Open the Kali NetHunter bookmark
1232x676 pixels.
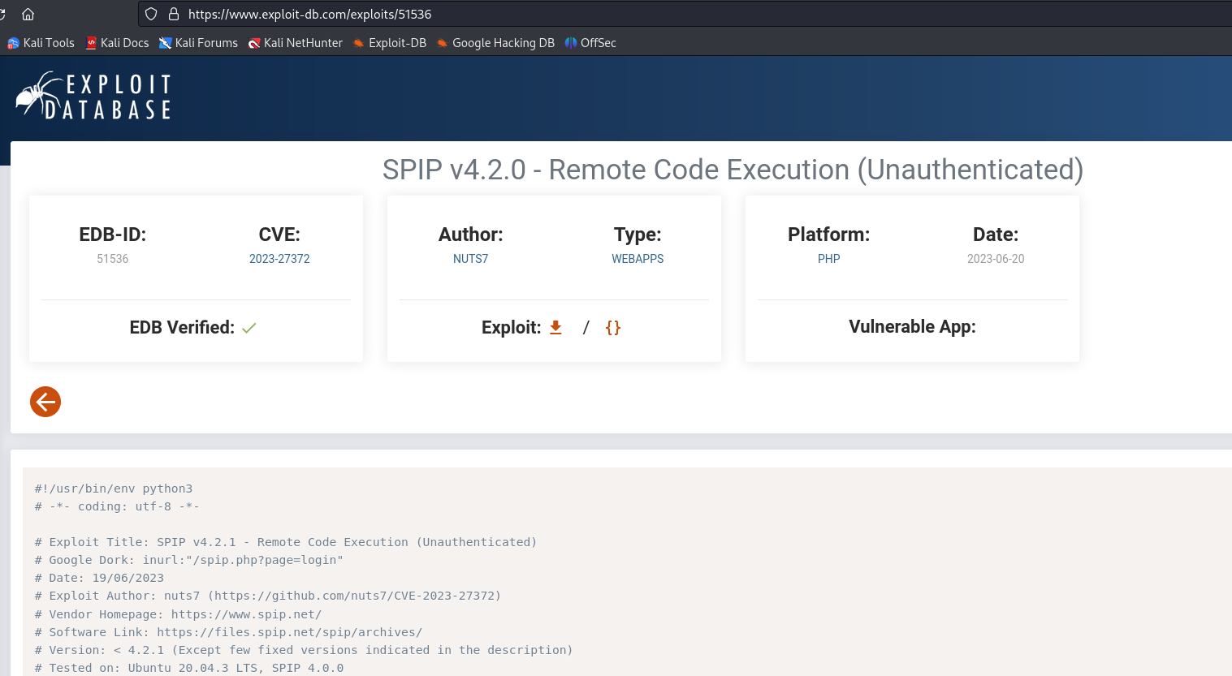click(x=296, y=43)
